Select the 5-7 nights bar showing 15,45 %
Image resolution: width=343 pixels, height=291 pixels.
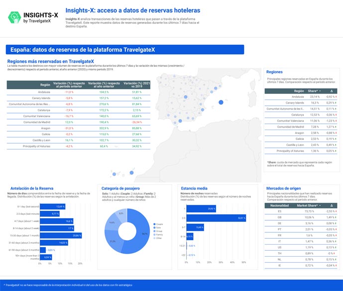coord(195,227)
